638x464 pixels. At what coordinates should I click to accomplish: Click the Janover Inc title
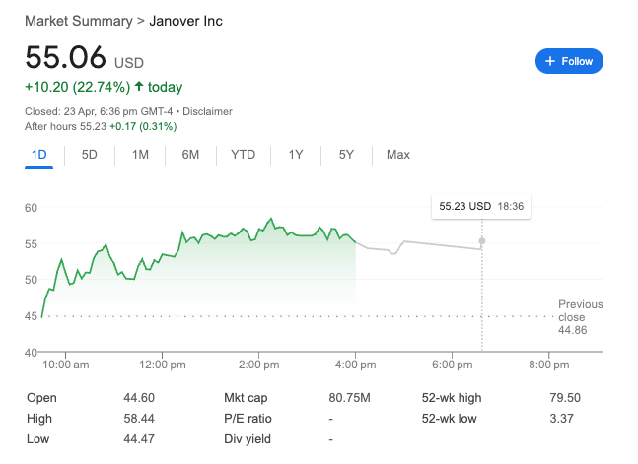click(x=186, y=21)
